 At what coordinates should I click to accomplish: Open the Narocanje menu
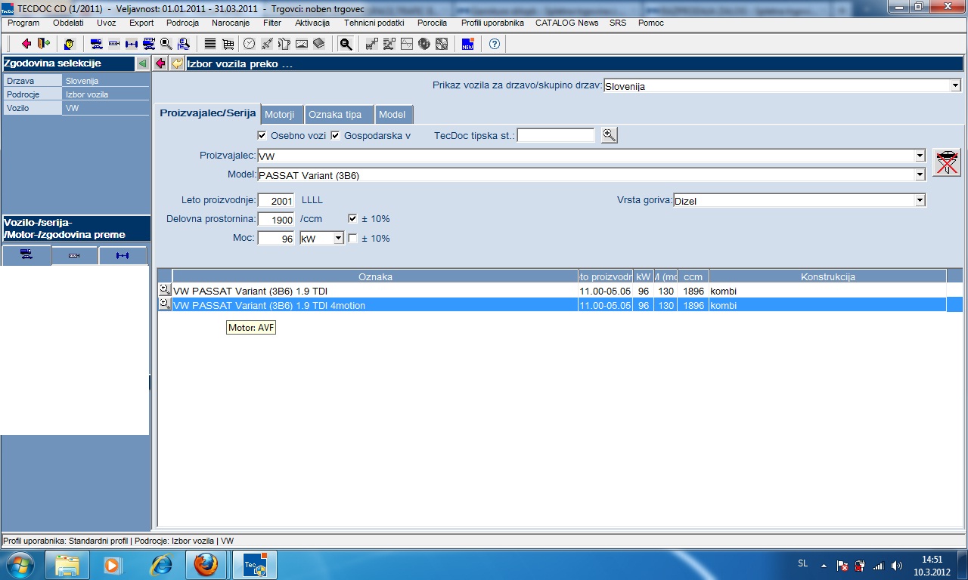pyautogui.click(x=231, y=23)
